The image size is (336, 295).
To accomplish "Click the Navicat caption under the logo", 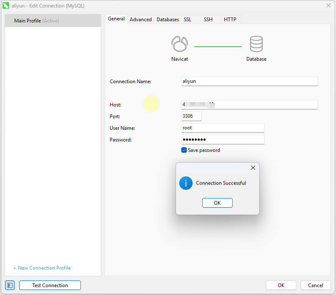I will tap(180, 59).
